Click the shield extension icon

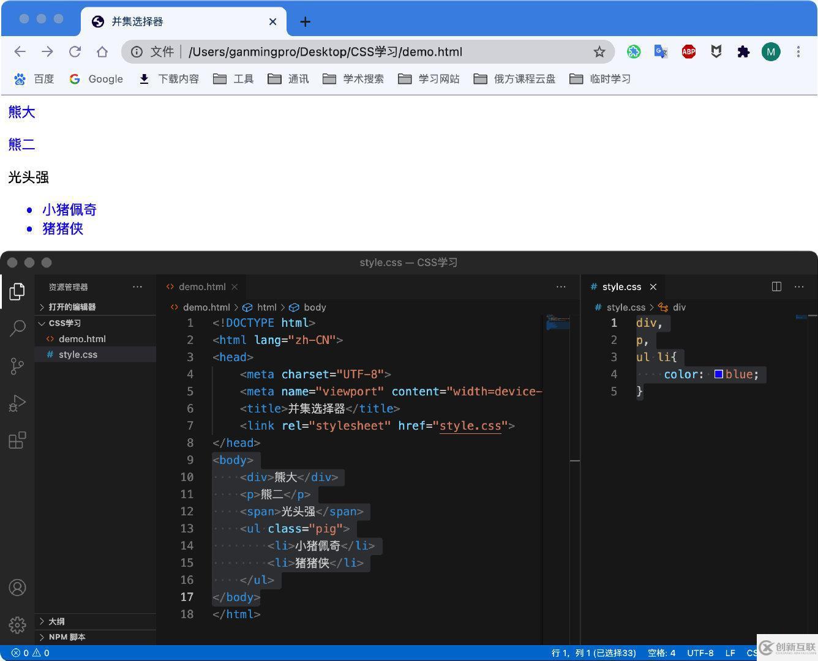[x=716, y=52]
